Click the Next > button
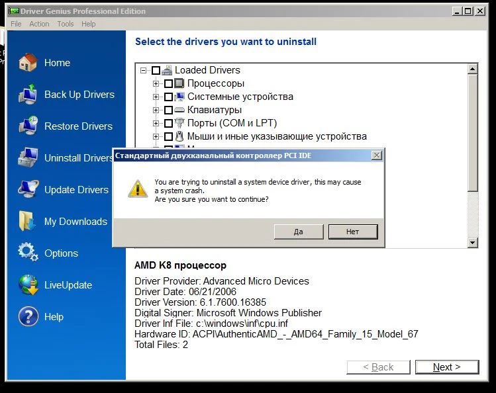The height and width of the screenshot is (393, 496). (x=447, y=367)
